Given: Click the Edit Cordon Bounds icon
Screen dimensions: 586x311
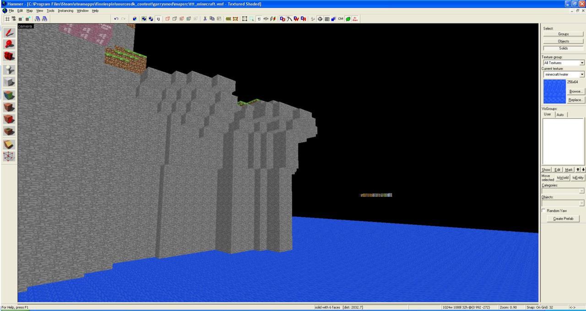Looking at the screenshot, I should [x=235, y=19].
